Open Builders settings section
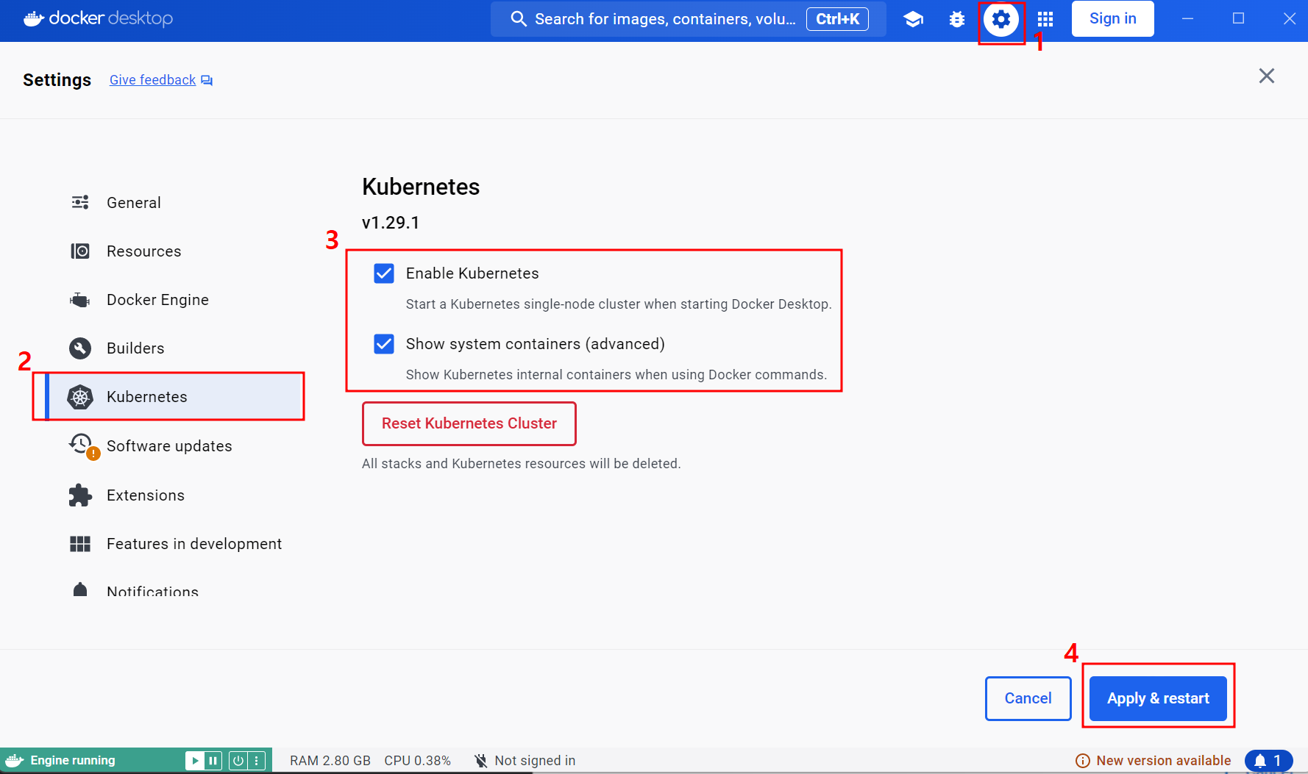Screen dimensions: 1308x774 pos(174,348)
